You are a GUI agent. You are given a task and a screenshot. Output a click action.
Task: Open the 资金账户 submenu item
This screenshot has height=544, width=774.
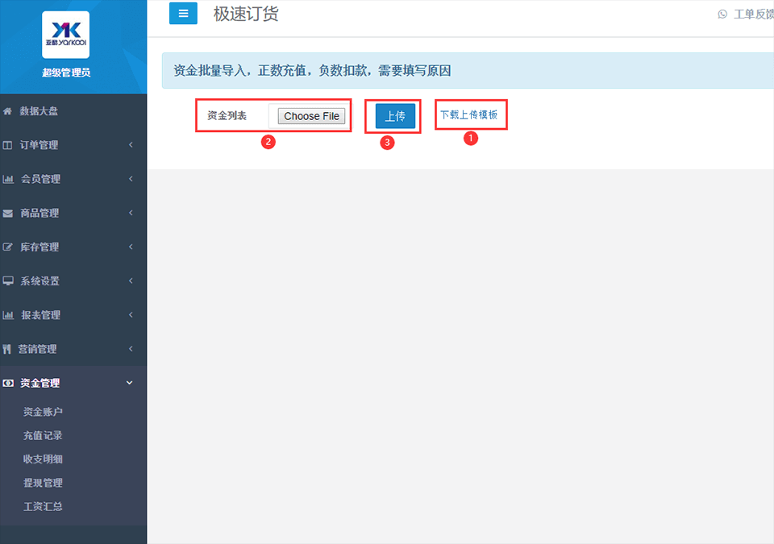(43, 412)
